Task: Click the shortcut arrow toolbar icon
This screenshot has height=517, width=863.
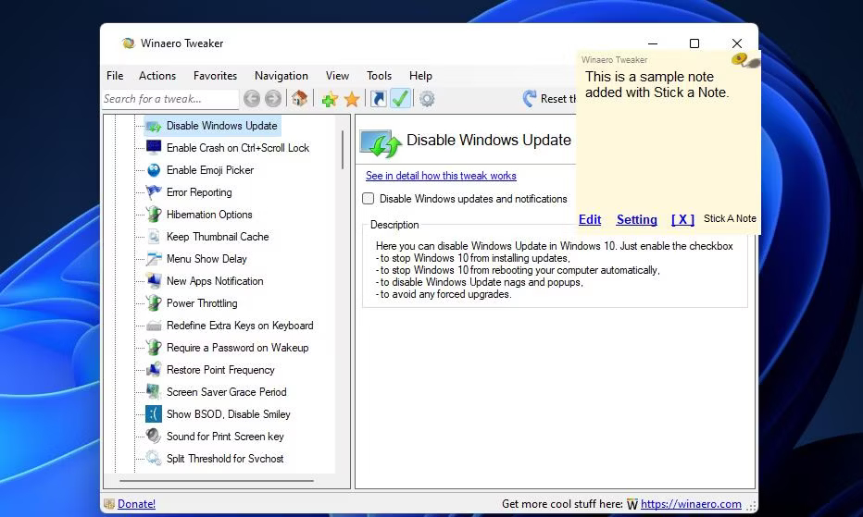Action: (x=378, y=99)
